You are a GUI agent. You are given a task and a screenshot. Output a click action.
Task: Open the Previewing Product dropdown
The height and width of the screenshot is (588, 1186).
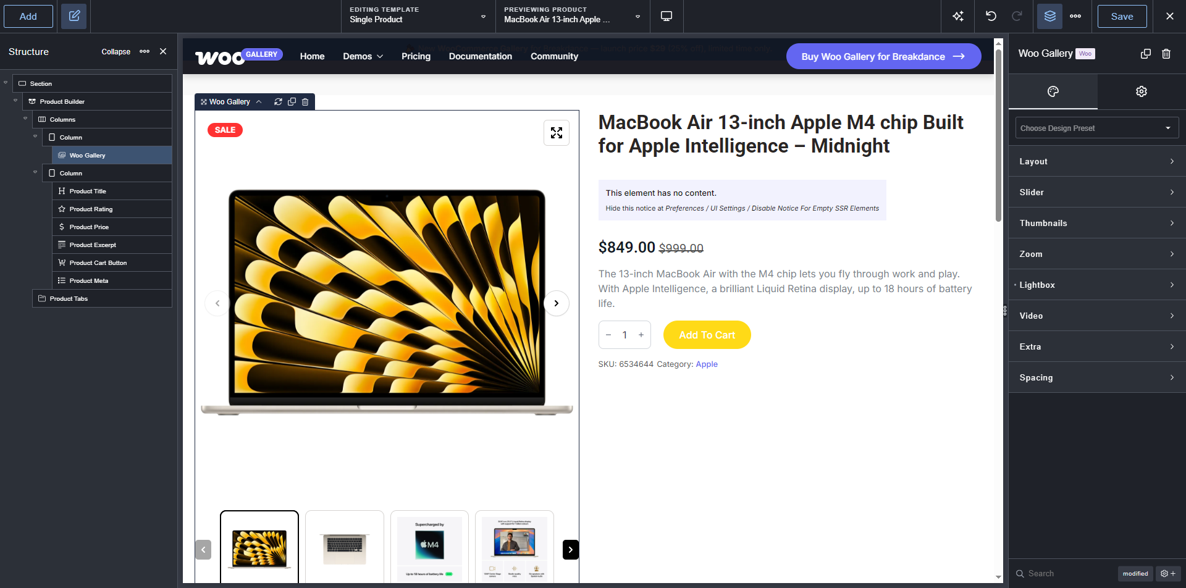click(x=572, y=16)
